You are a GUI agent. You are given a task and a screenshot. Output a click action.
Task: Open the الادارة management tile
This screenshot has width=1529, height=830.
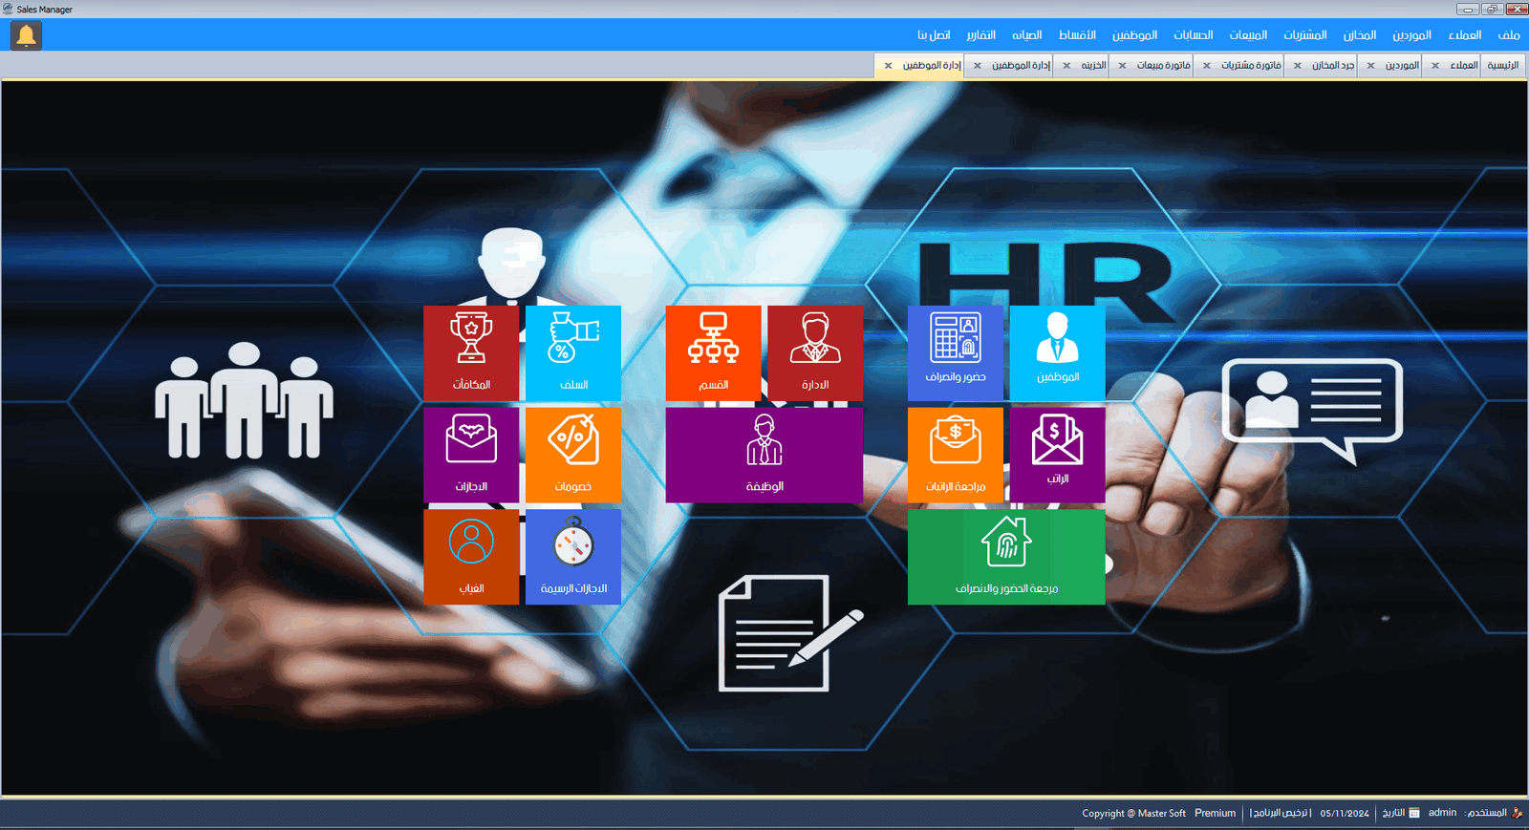[x=815, y=352]
